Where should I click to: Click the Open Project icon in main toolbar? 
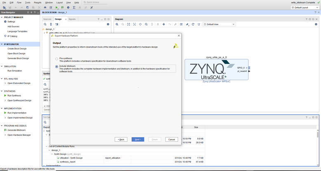point(4,7)
